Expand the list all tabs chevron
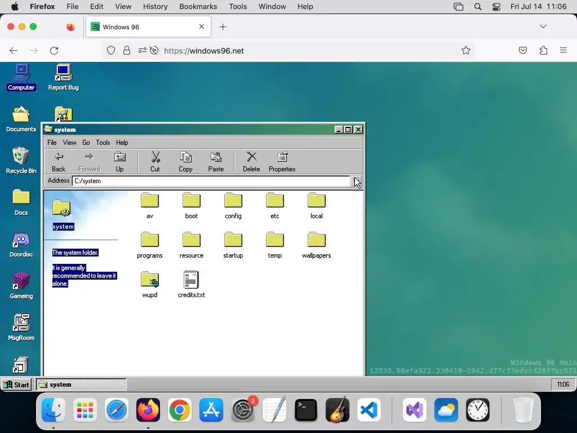This screenshot has width=577, height=433. click(x=543, y=26)
